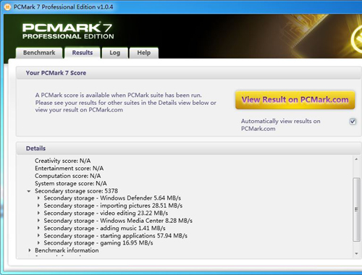Click View Result on PCMark.com button
The width and height of the screenshot is (362, 275).
[x=295, y=100]
